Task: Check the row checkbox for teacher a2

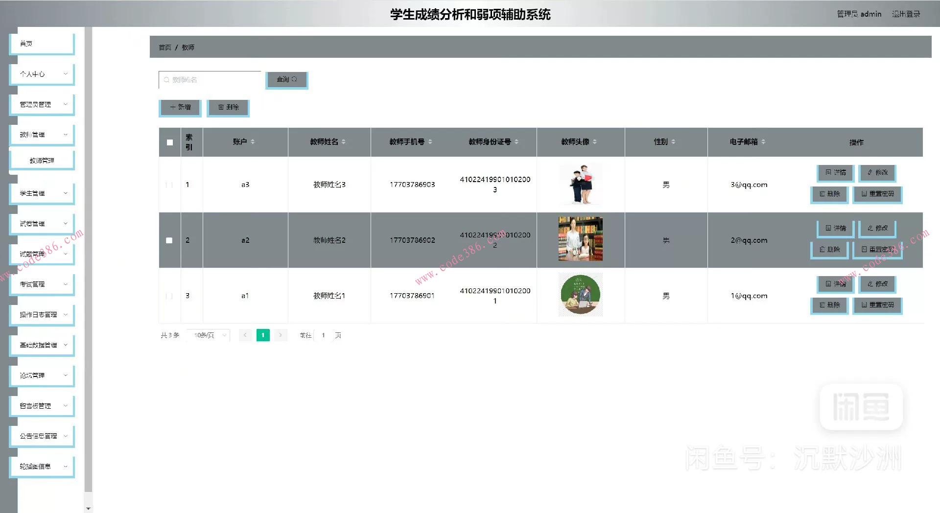Action: (169, 240)
